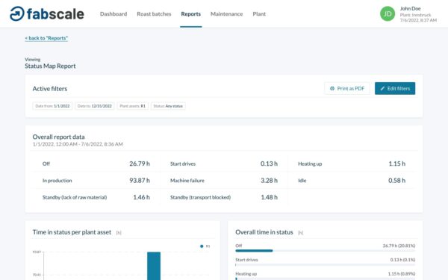Click the Off progress bar in Overall time
This screenshot has height=280, width=448.
pyautogui.click(x=325, y=251)
